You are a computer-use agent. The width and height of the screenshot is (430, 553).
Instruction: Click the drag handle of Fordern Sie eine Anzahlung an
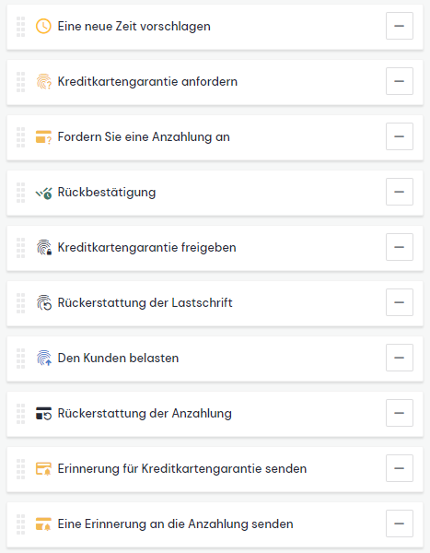pos(21,136)
